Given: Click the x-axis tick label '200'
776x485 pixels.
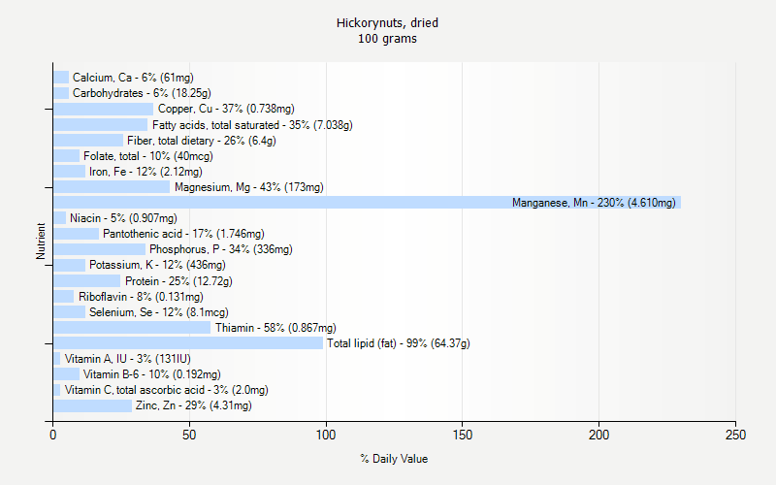Looking at the screenshot, I should [x=598, y=435].
